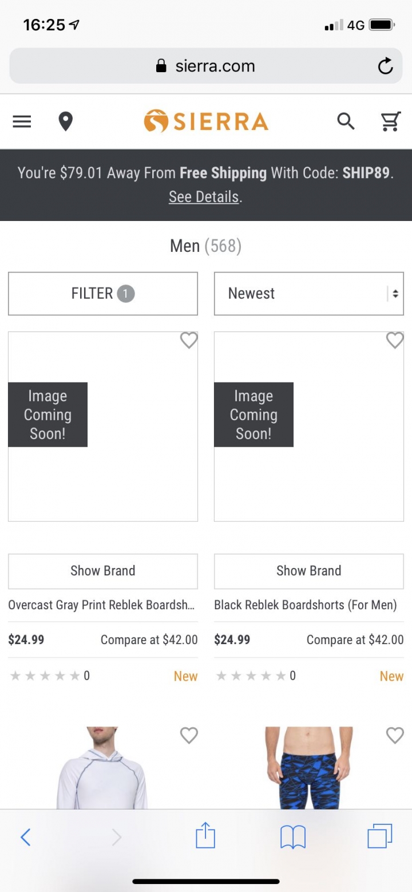The image size is (412, 892).
Task: Favorite the Black Reblek Boardshorts
Action: [x=395, y=340]
